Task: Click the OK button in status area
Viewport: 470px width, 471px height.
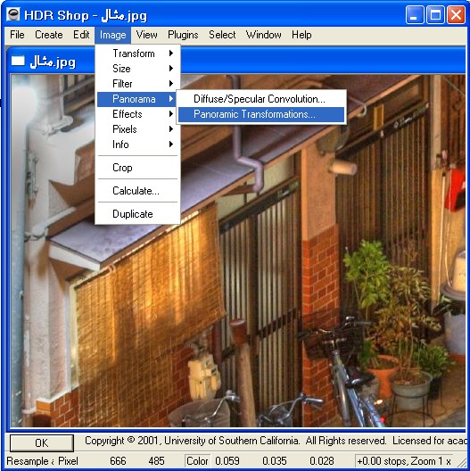Action: tap(41, 442)
